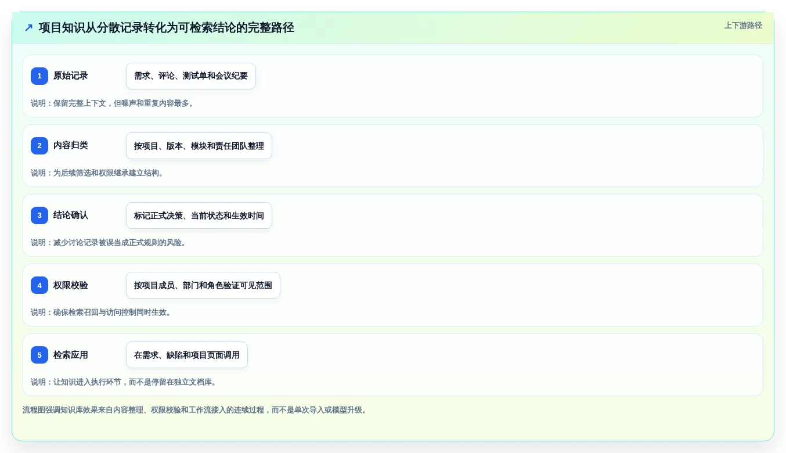Click the 权限校验 step name
Viewport: 786px width, 453px height.
tap(71, 285)
